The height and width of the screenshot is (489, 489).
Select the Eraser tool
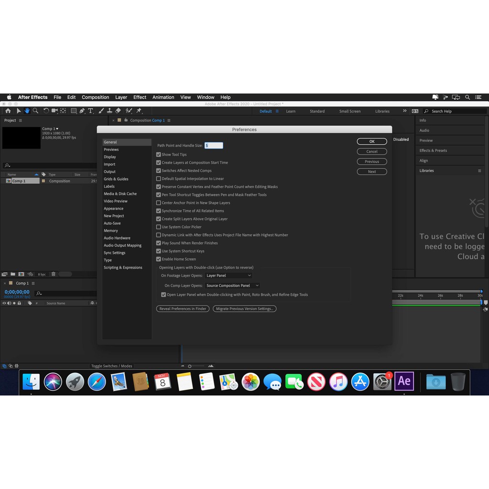(118, 111)
